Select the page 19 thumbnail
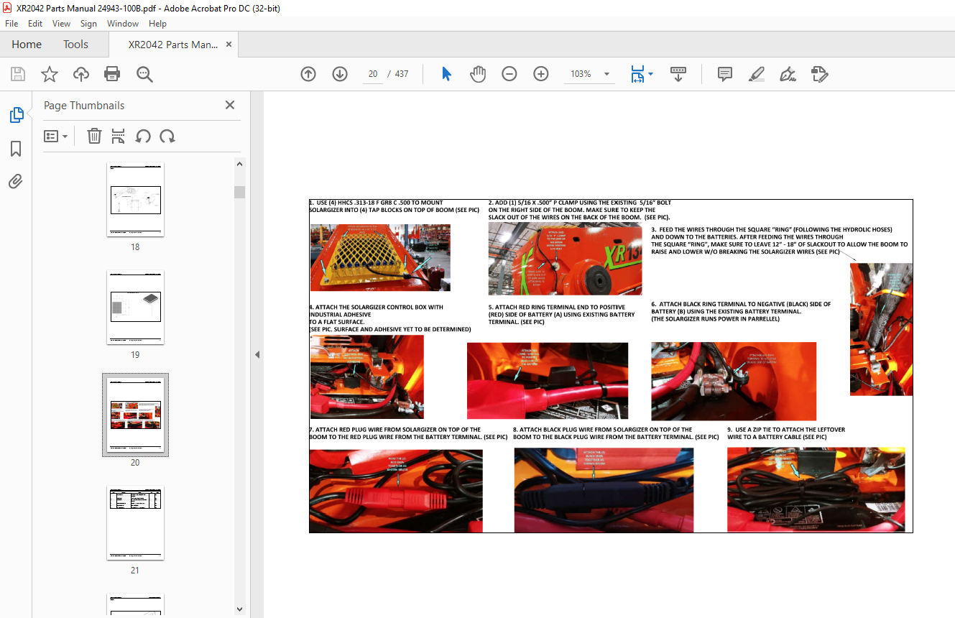 [x=135, y=307]
